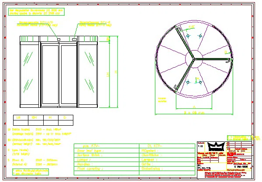
Task: Click the "(canopy height)" legend text
Action: click(x=22, y=144)
